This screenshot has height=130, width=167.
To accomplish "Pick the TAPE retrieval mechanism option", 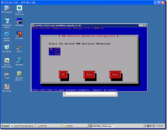I will pos(55,54).
